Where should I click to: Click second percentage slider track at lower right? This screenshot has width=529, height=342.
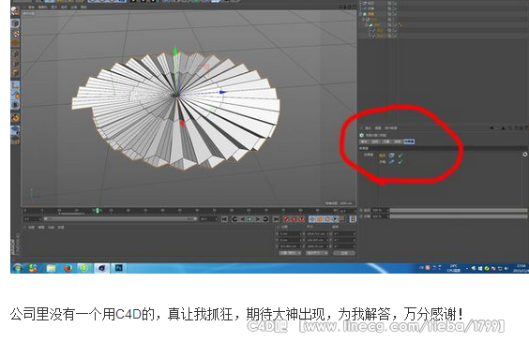[459, 216]
